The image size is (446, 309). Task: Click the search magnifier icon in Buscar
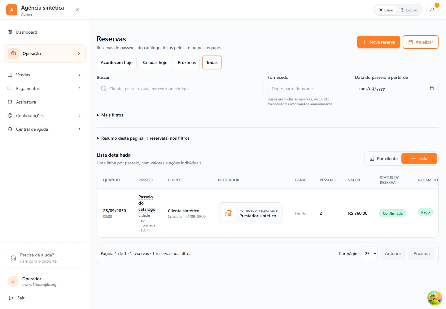[103, 89]
